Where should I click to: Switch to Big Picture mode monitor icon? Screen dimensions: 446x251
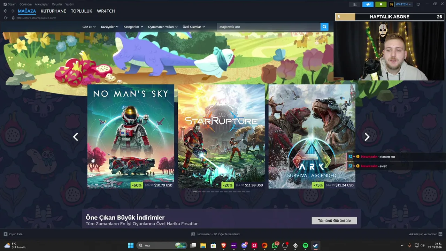418,4
